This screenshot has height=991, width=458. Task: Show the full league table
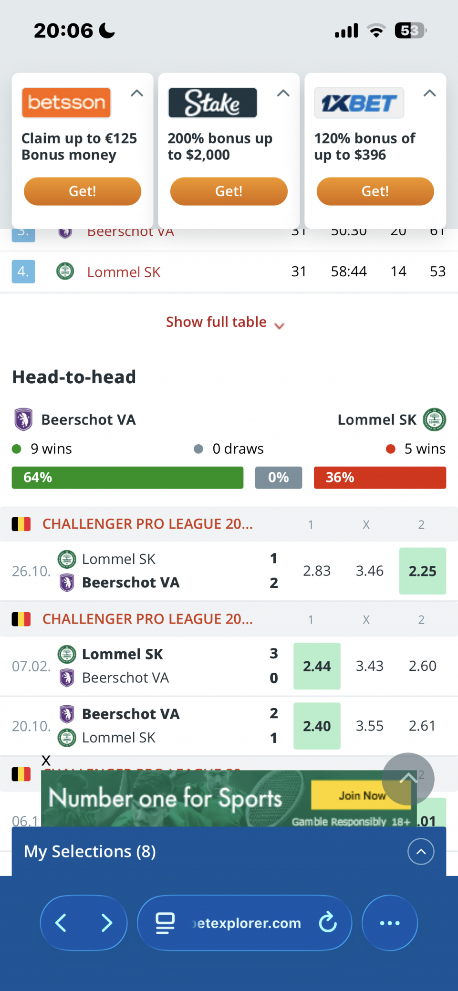coord(224,323)
